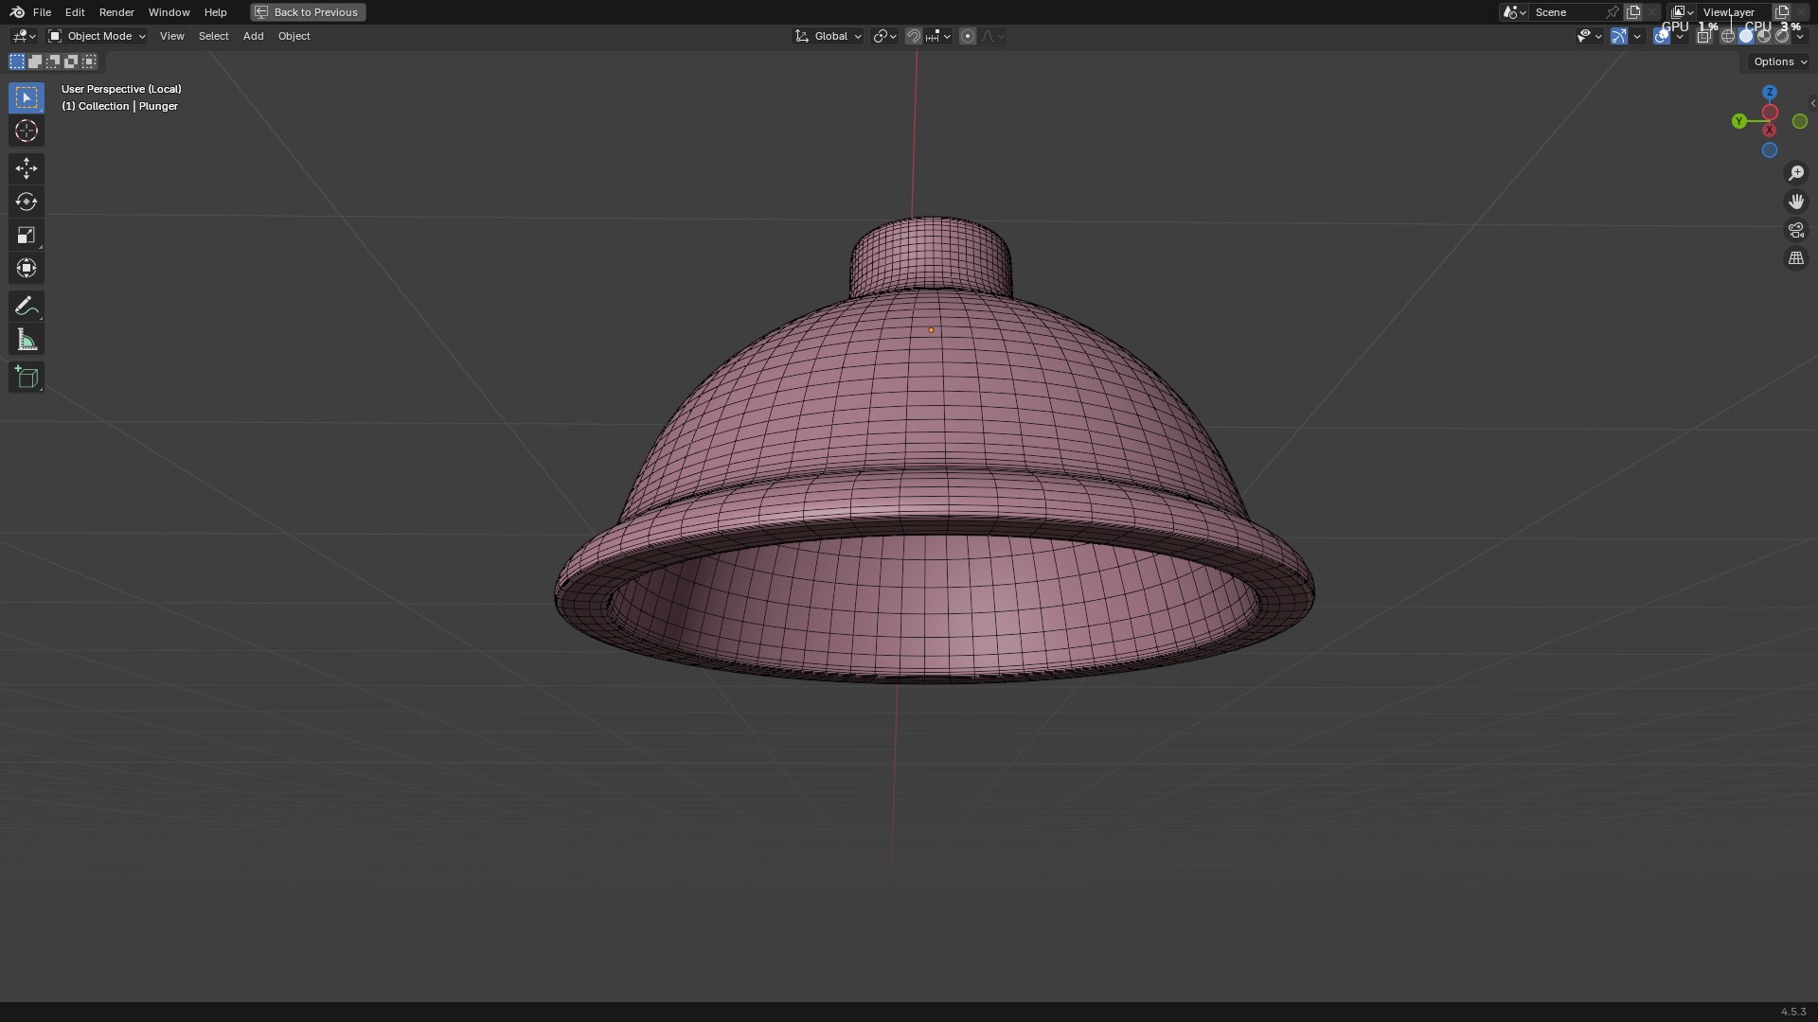Click the zoom view magnifier icon
Image resolution: width=1818 pixels, height=1022 pixels.
coord(1795,173)
